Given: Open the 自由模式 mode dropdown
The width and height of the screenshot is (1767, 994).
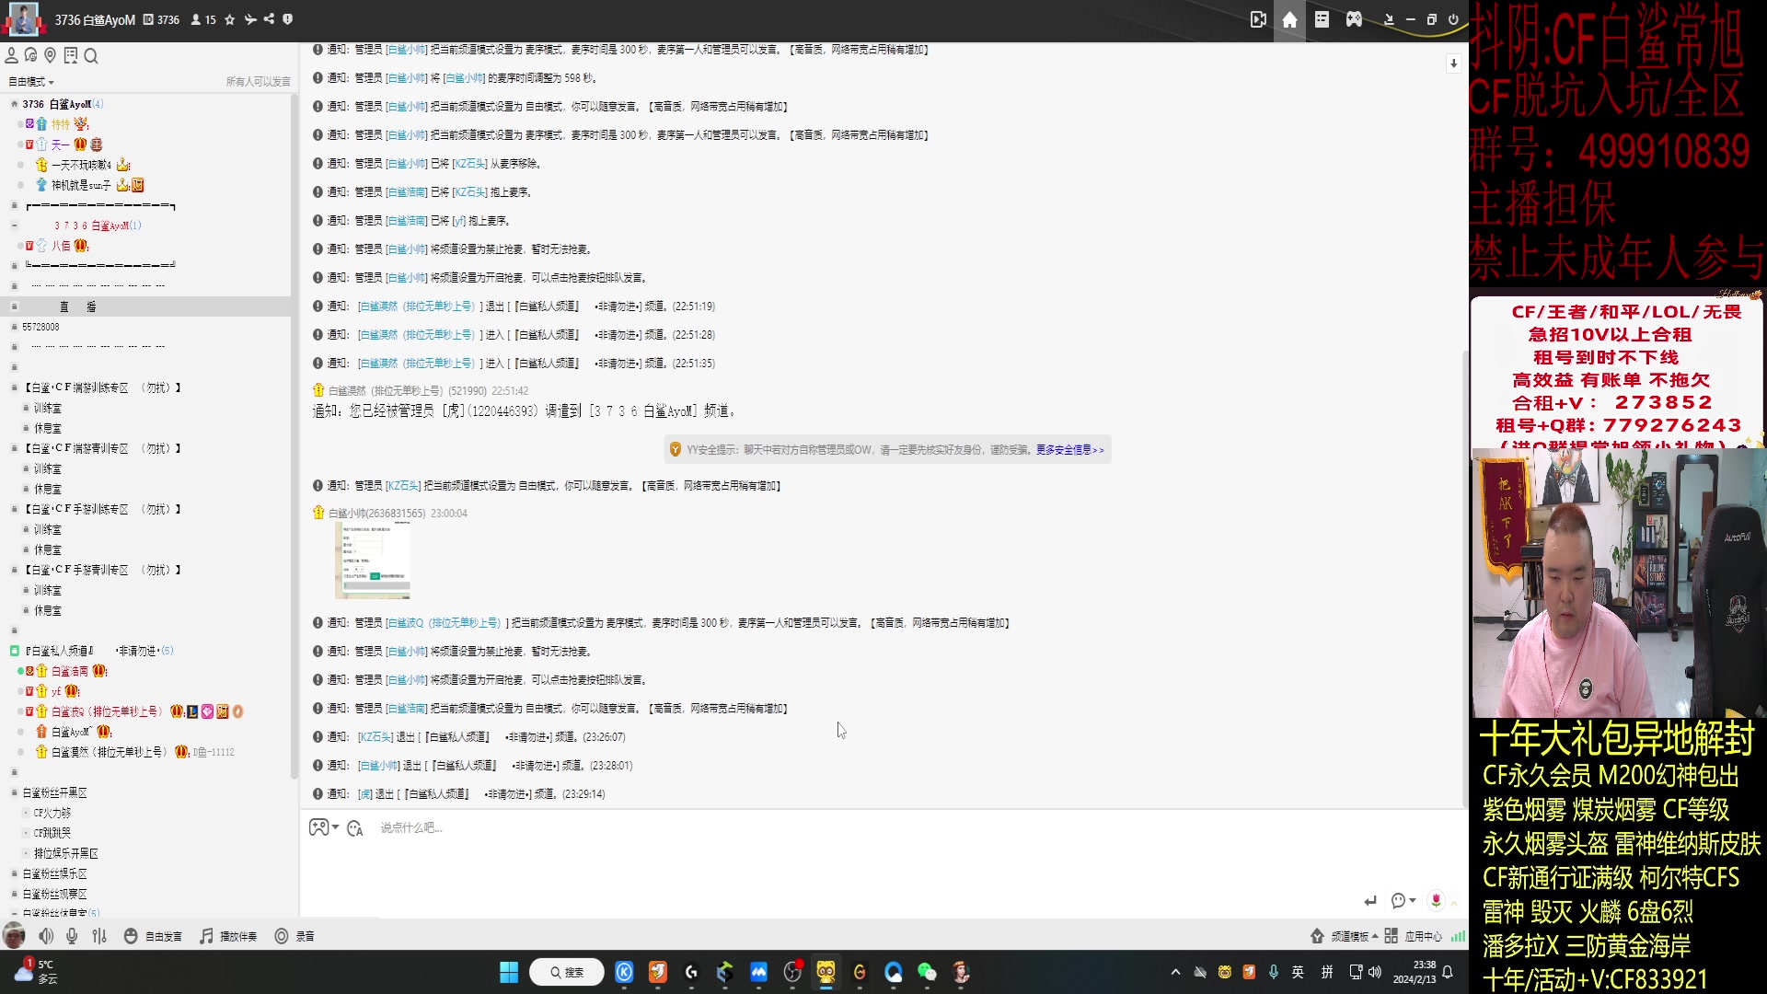Looking at the screenshot, I should tap(31, 82).
